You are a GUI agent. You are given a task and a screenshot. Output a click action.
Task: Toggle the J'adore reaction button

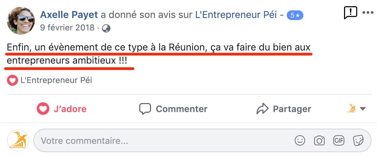point(62,109)
